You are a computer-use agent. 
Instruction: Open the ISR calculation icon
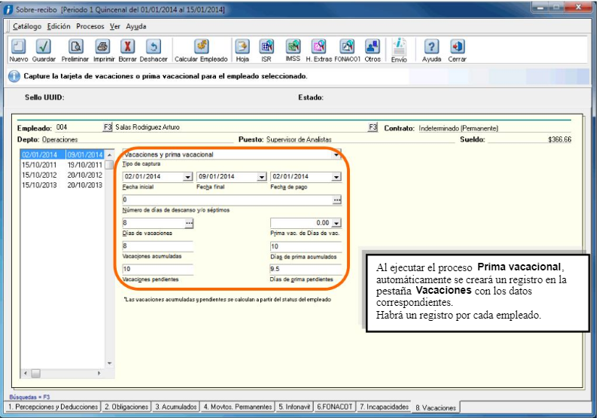tap(266, 47)
